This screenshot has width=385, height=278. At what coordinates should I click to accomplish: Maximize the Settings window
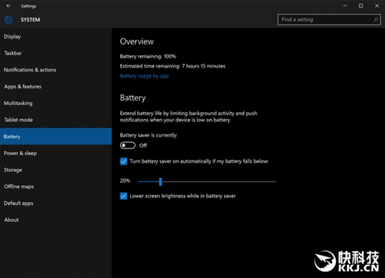point(361,6)
